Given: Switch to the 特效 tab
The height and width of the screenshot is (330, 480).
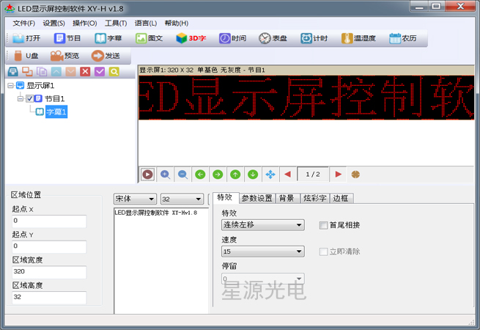Looking at the screenshot, I should (225, 197).
